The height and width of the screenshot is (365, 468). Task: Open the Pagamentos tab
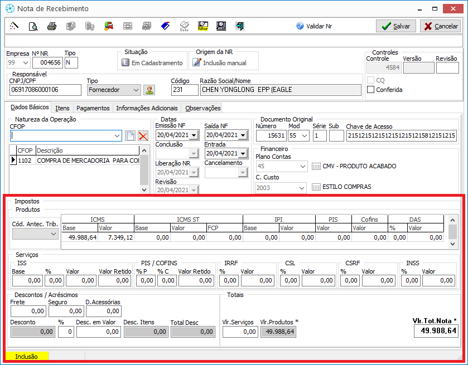93,108
